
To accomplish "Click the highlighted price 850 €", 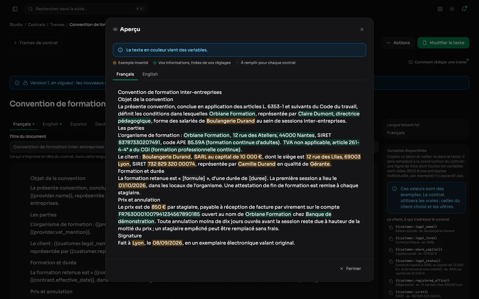I will point(159,207).
